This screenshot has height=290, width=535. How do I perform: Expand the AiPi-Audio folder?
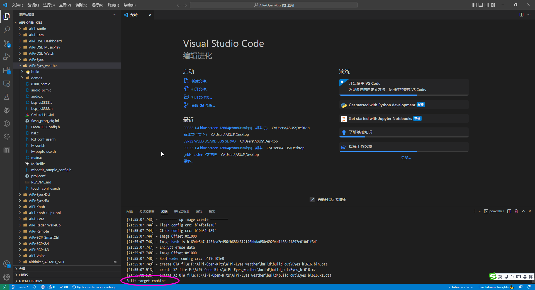coord(67,29)
